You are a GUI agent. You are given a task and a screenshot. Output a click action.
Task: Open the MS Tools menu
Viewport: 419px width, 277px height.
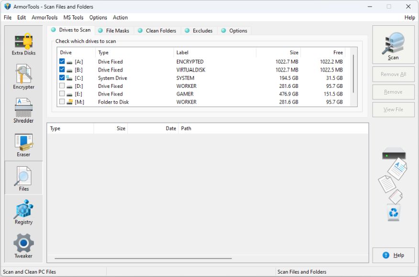click(x=73, y=18)
